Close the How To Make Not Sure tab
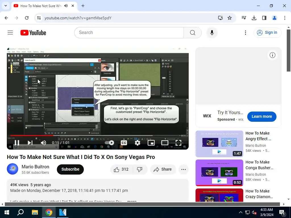This screenshot has height=218, width=291. (x=73, y=6)
